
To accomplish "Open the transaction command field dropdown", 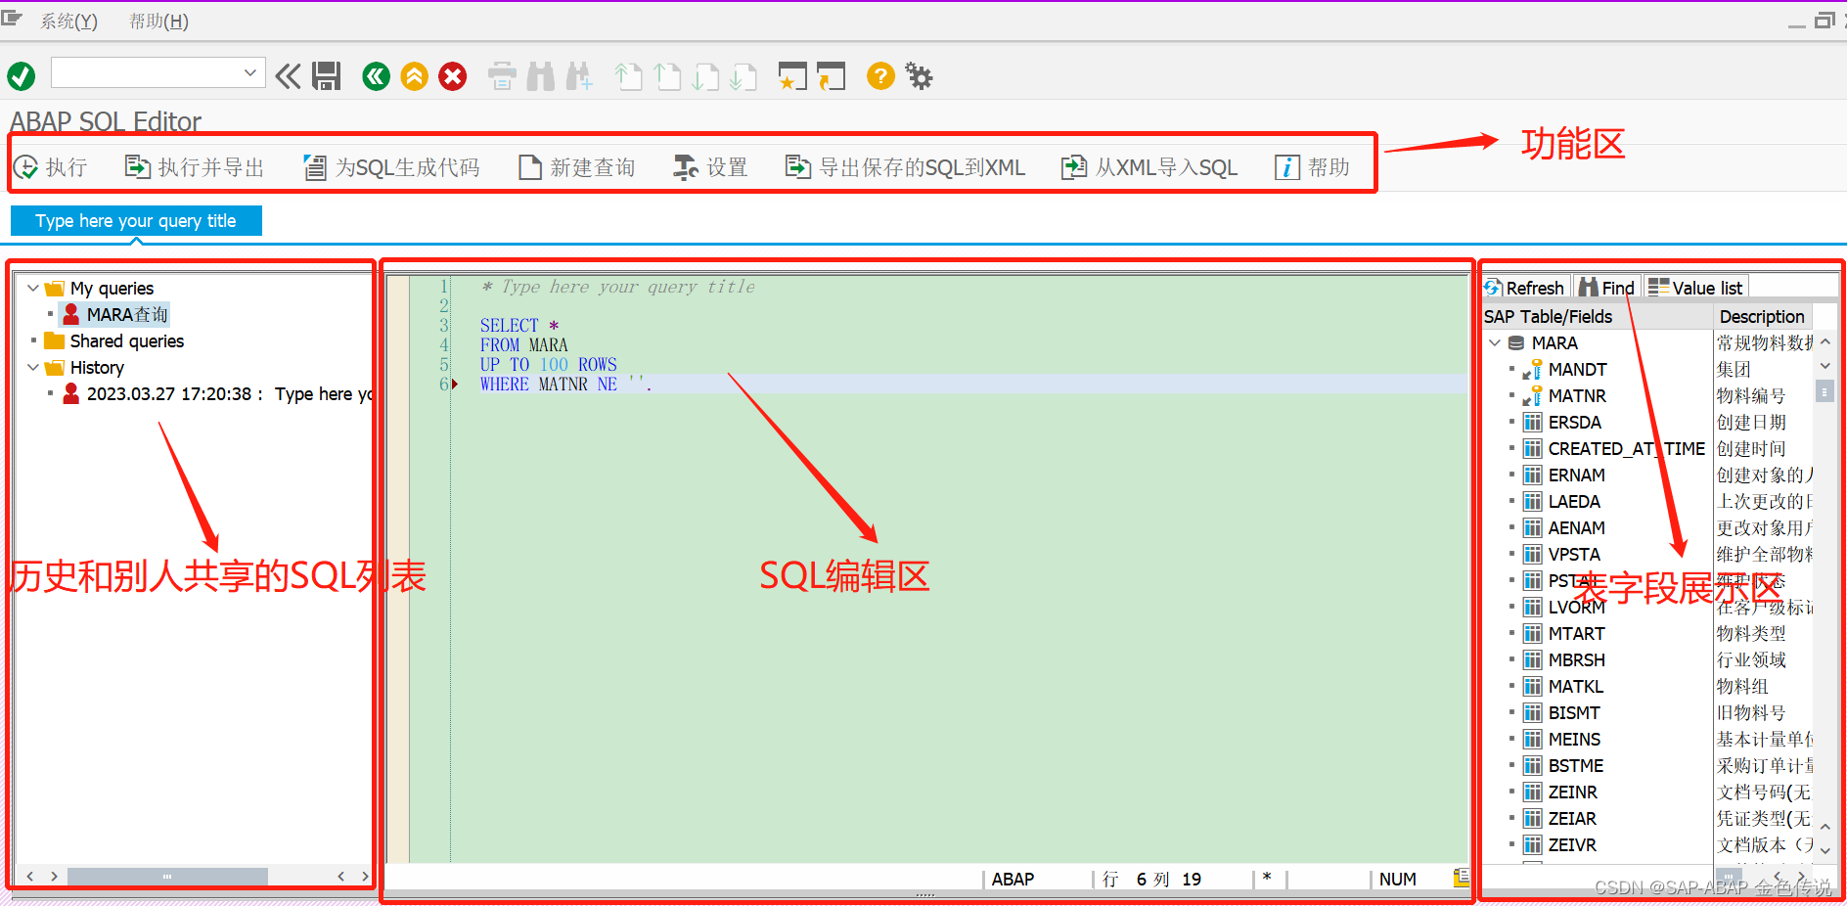I will tap(250, 72).
